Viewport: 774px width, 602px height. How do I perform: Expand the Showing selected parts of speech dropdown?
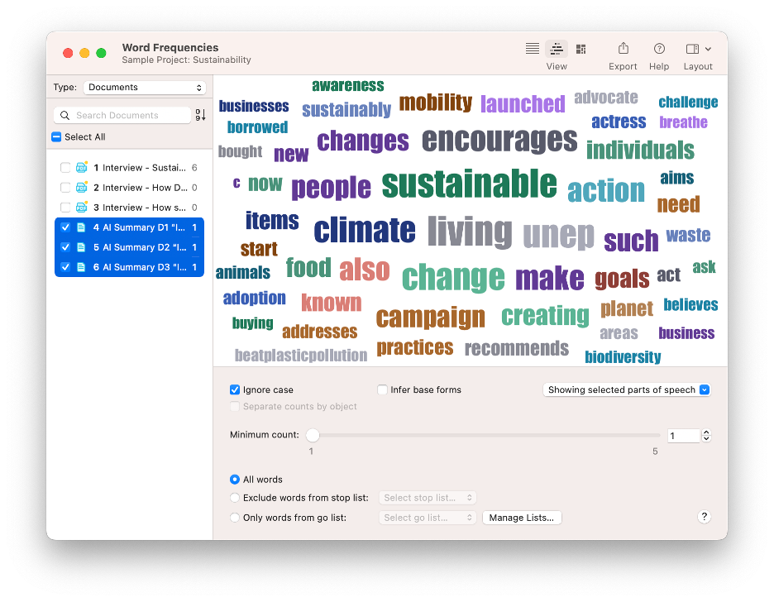click(627, 389)
